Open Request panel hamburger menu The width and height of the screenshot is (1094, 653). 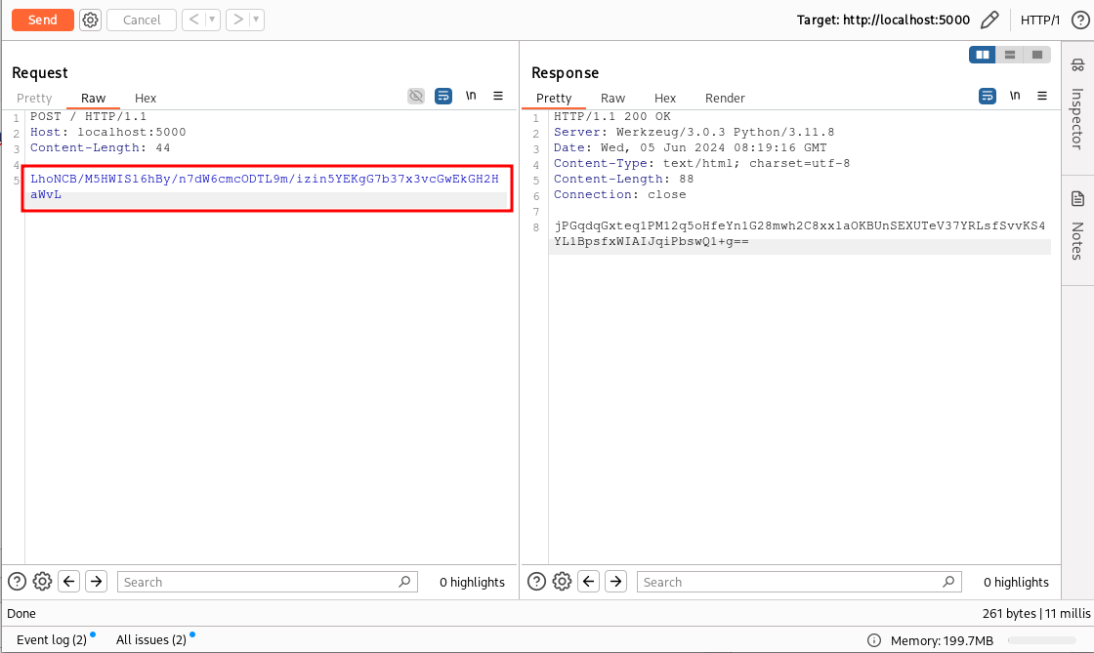(x=498, y=96)
